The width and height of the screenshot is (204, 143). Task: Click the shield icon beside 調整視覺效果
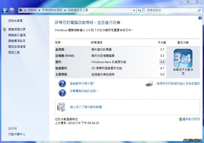[x=5, y=29]
